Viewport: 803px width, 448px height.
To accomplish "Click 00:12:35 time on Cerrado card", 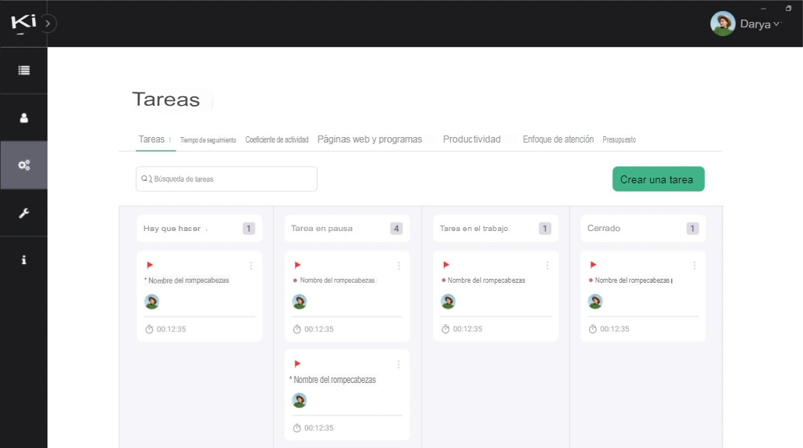I will pos(615,329).
